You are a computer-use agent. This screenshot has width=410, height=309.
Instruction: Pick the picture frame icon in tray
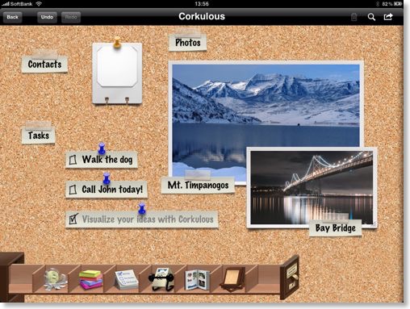click(x=233, y=279)
